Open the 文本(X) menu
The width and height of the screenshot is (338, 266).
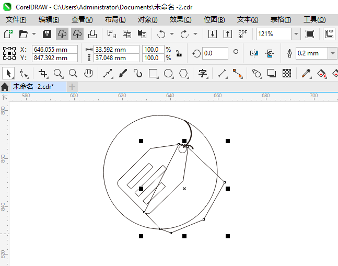click(x=248, y=20)
